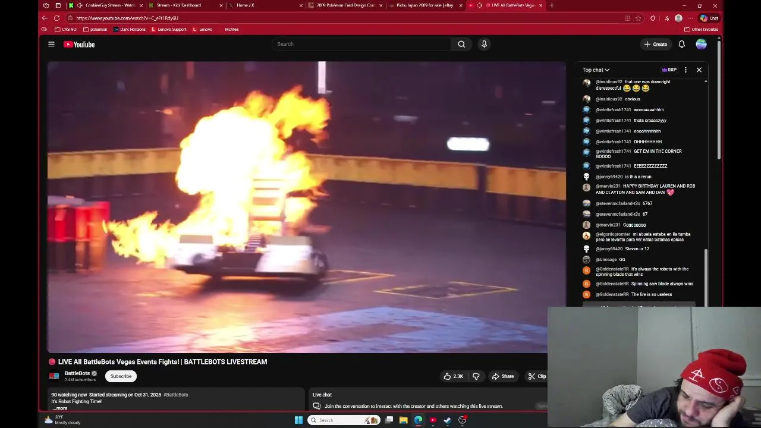
Task: Open tab actions menu icon
Action: [58, 5]
